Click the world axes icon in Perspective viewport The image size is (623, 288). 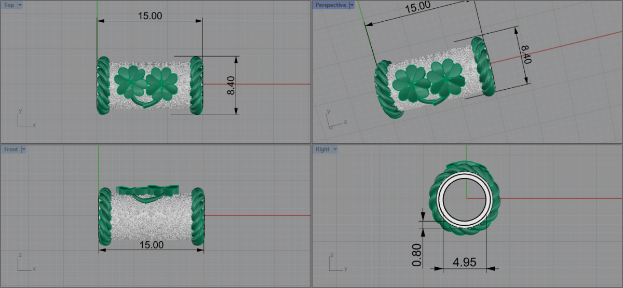tap(336, 118)
